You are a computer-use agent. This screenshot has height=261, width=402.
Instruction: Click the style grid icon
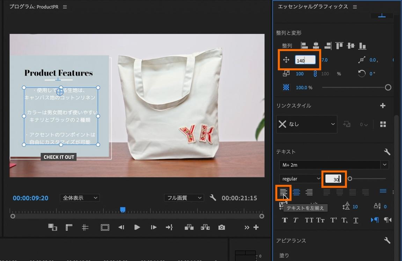[x=383, y=124]
